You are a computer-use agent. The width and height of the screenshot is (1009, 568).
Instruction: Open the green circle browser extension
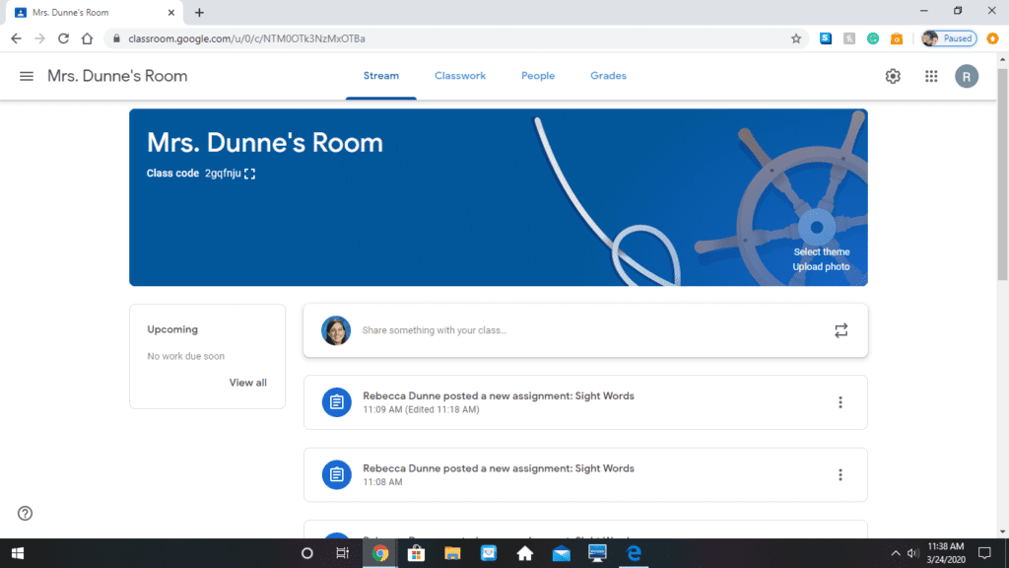click(x=873, y=38)
